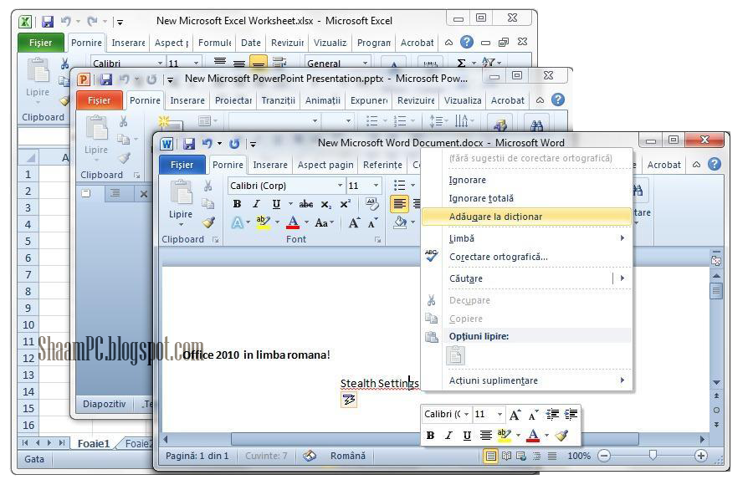Choose Ignorare totală from context menu
Viewport: 753px width, 495px height.
click(527, 198)
